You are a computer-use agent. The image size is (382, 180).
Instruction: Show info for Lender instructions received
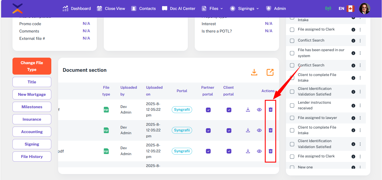point(353,105)
